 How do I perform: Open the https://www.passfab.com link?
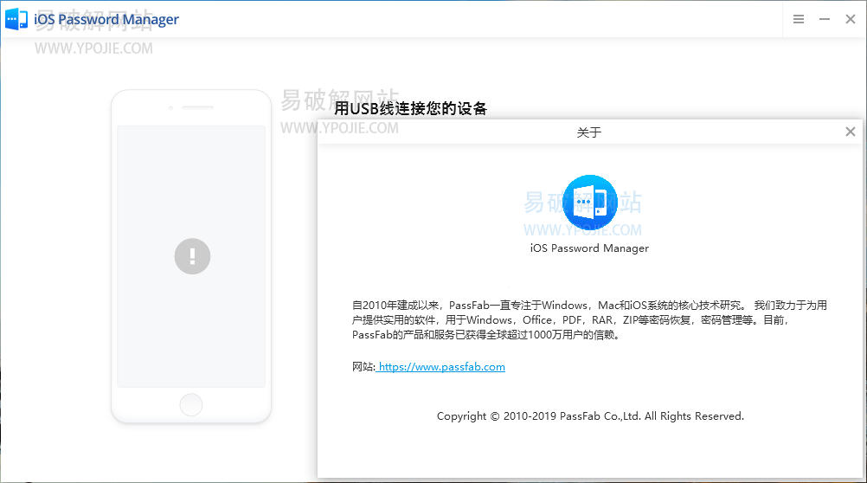[441, 367]
